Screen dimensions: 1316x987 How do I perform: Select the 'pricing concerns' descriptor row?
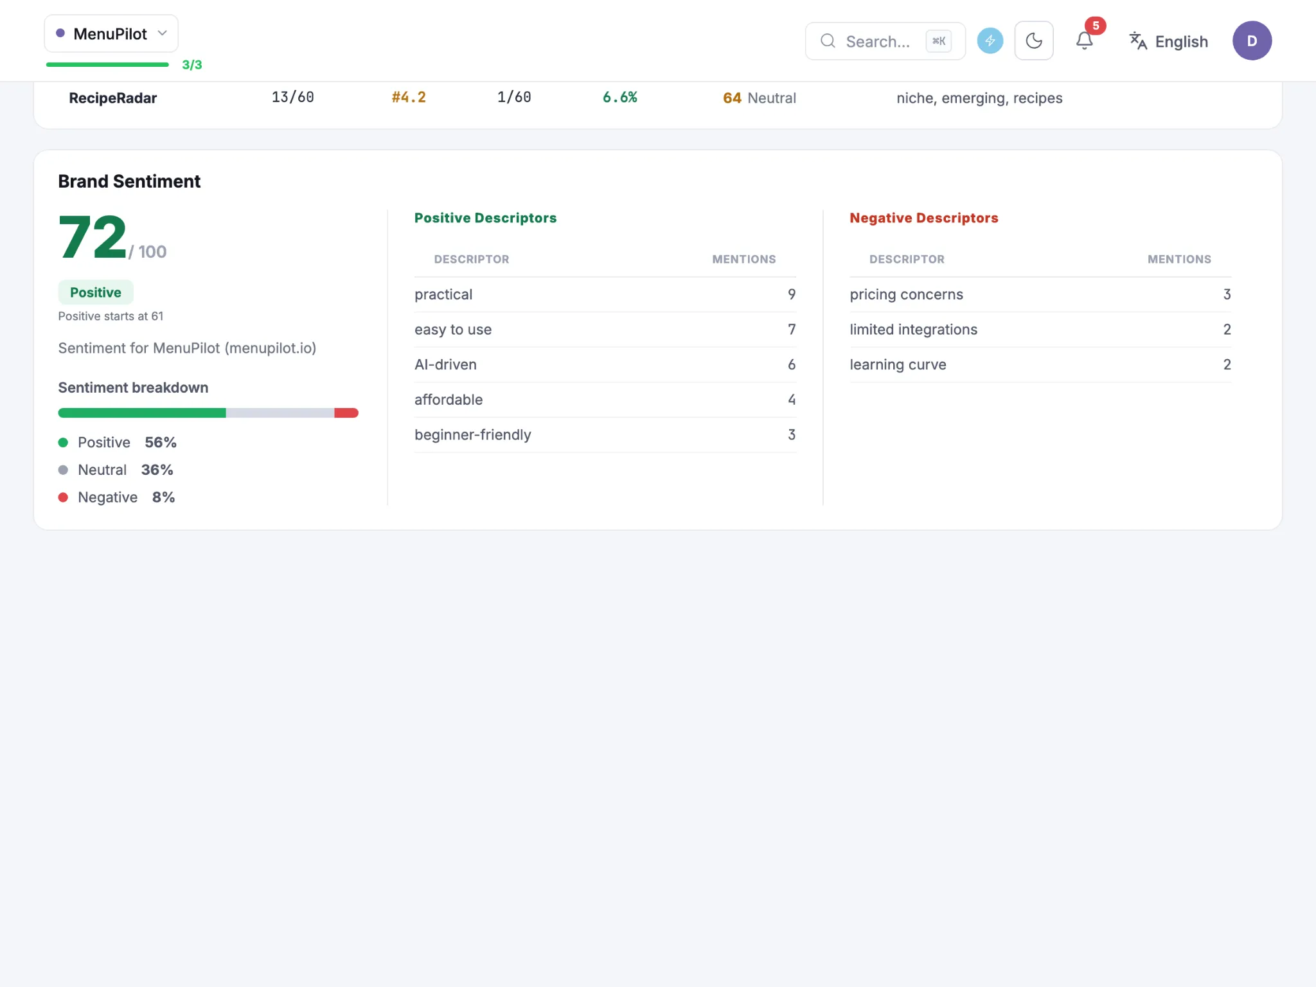pos(1040,295)
